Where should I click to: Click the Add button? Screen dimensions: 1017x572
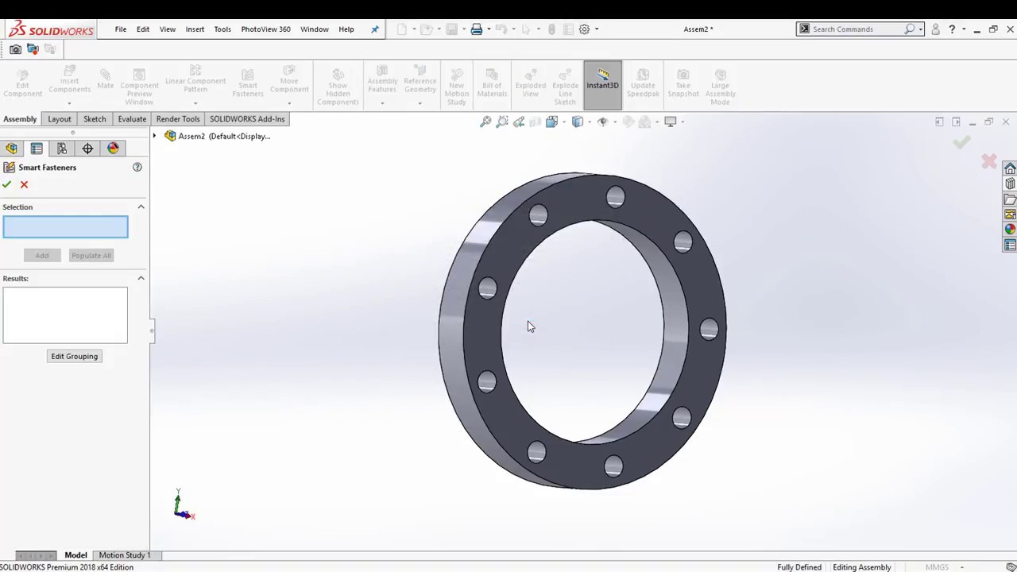pos(42,255)
